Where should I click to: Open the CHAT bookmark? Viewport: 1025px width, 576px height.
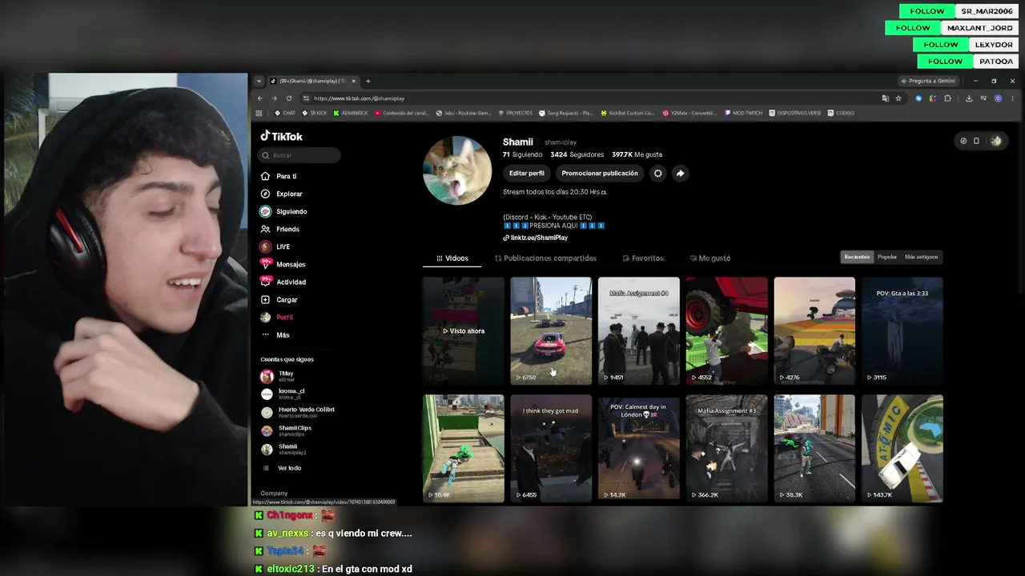[286, 113]
